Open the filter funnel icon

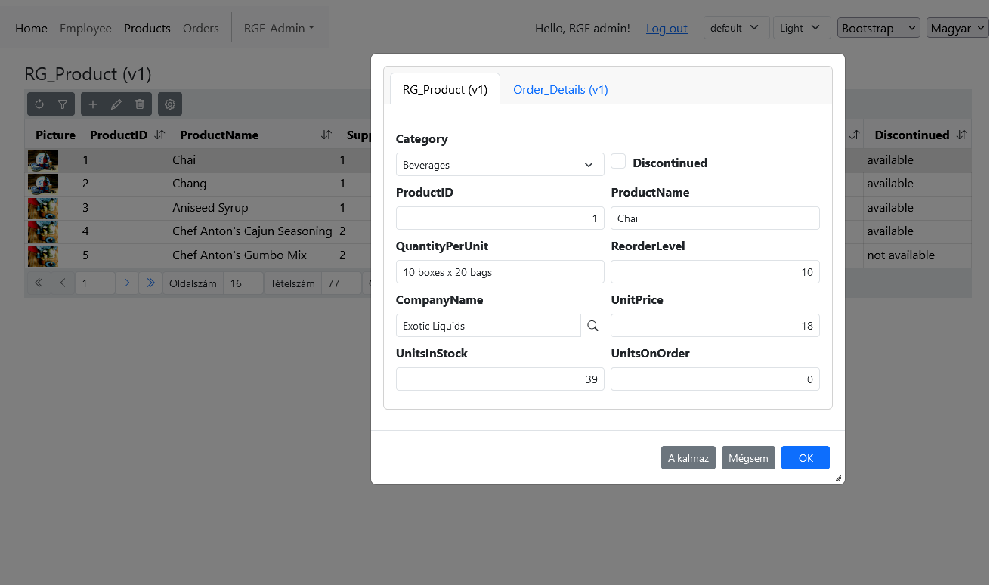click(63, 104)
